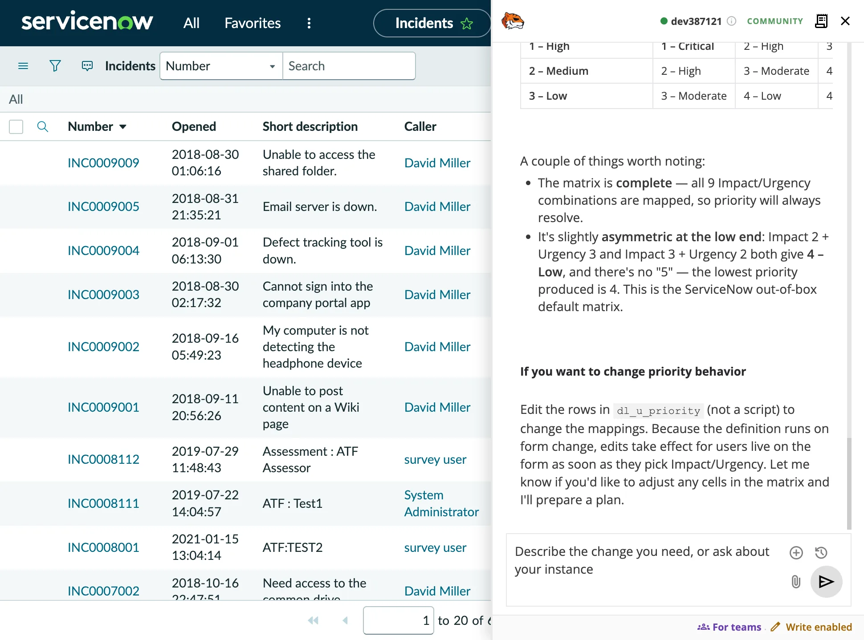Click the info icon beside dev387121
Screen dimensions: 864x640
(x=732, y=21)
